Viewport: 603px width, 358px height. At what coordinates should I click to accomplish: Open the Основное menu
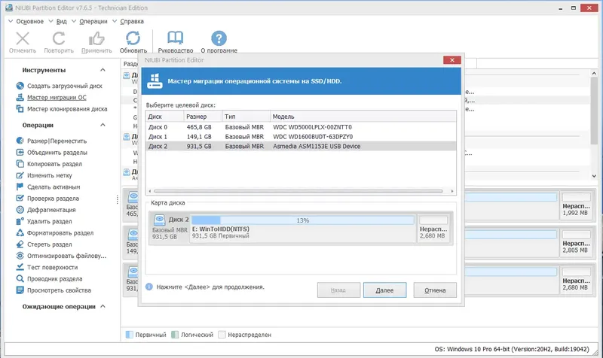pyautogui.click(x=29, y=22)
